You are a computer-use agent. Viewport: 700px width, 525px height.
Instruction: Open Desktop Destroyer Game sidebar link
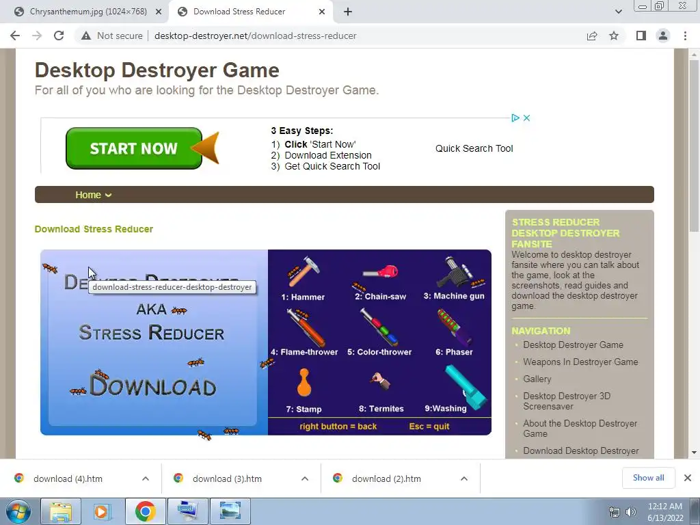pos(574,345)
